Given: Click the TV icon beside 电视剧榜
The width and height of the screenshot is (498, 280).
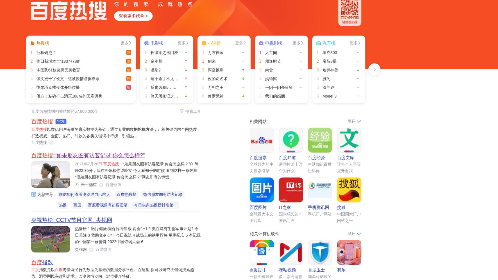Looking at the screenshot, I should [261, 43].
